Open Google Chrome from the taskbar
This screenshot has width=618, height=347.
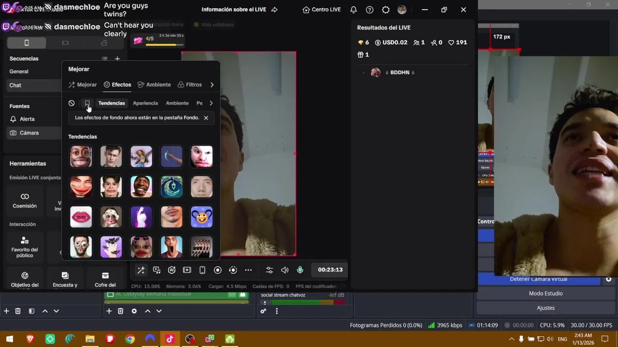130,339
